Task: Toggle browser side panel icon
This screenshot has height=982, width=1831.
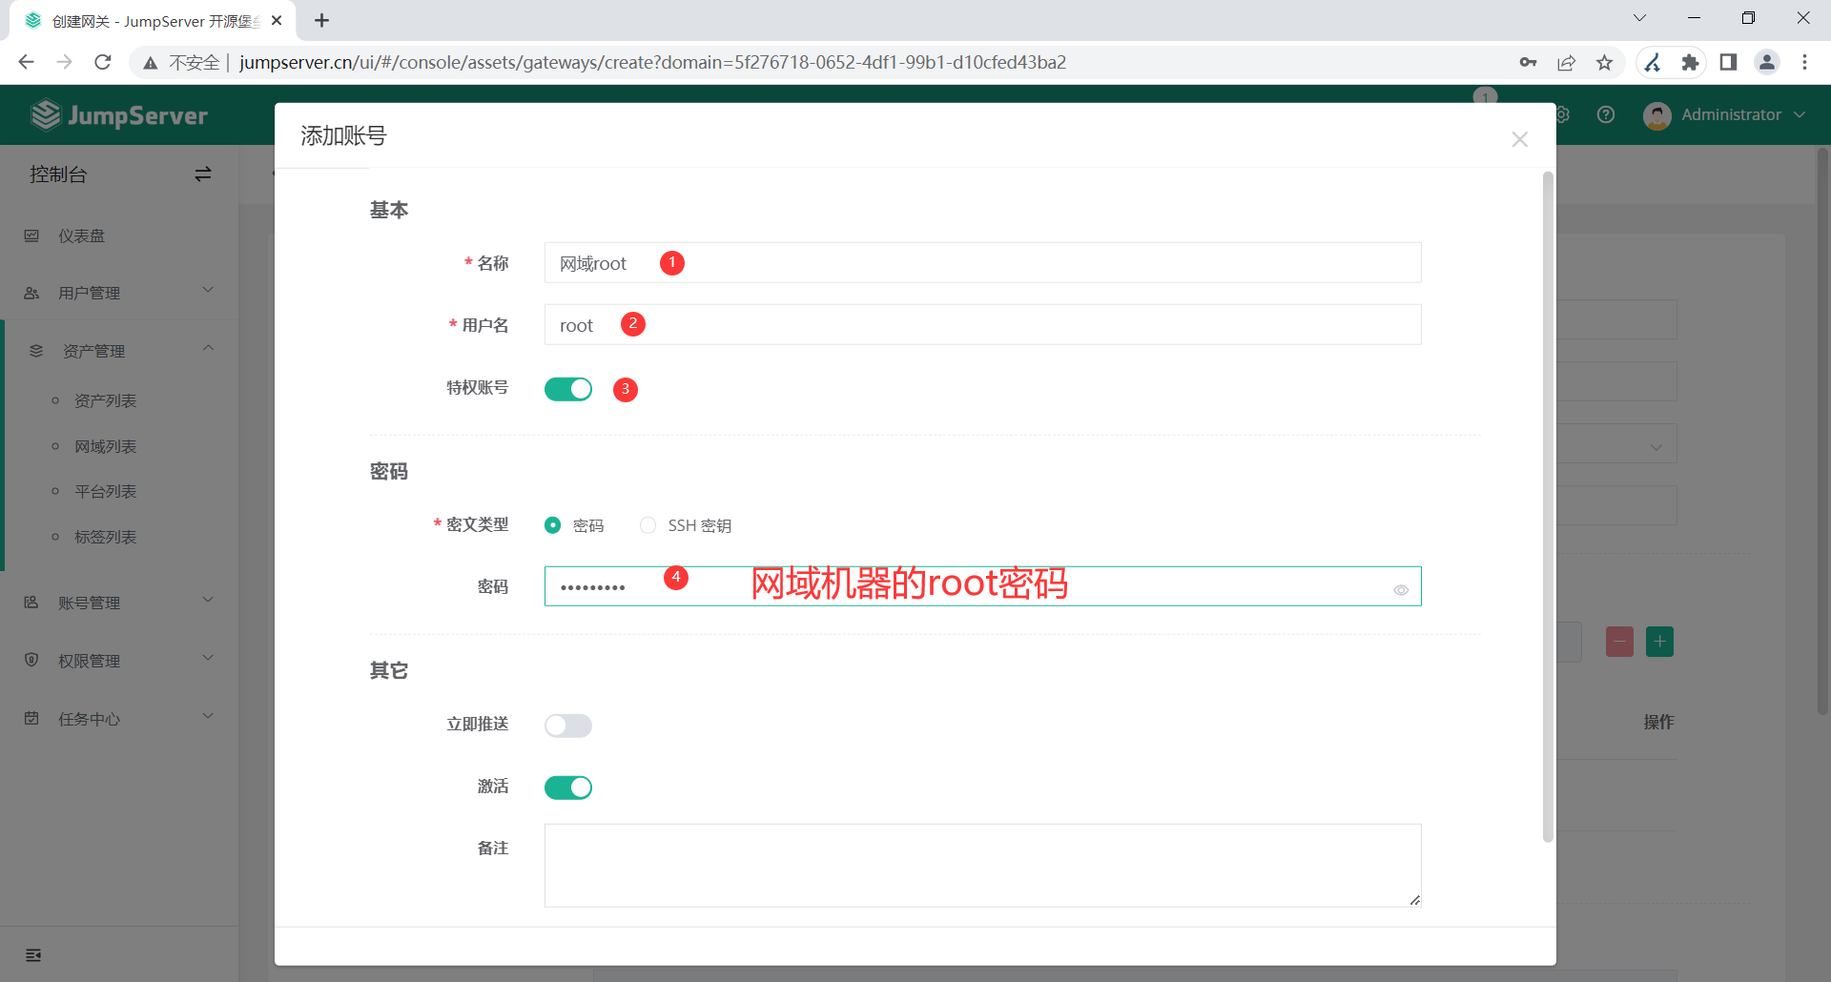Action: point(1728,62)
